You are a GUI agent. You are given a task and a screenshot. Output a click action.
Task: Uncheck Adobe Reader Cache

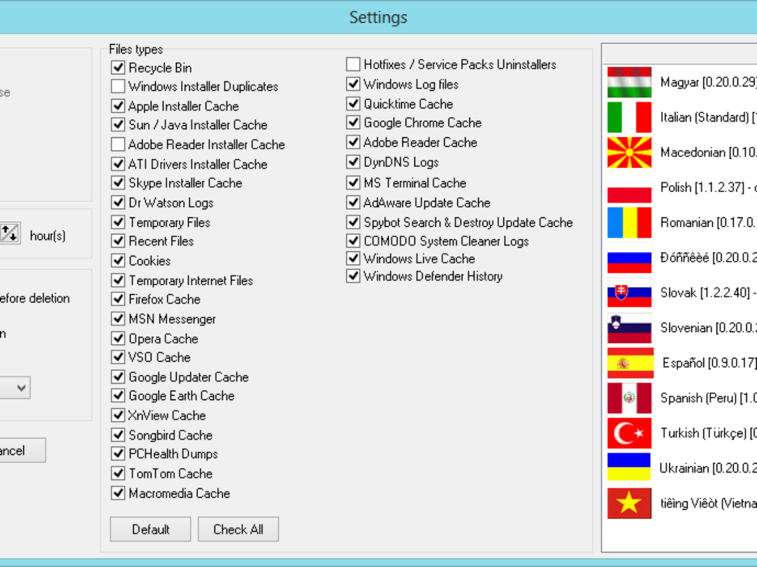point(353,142)
